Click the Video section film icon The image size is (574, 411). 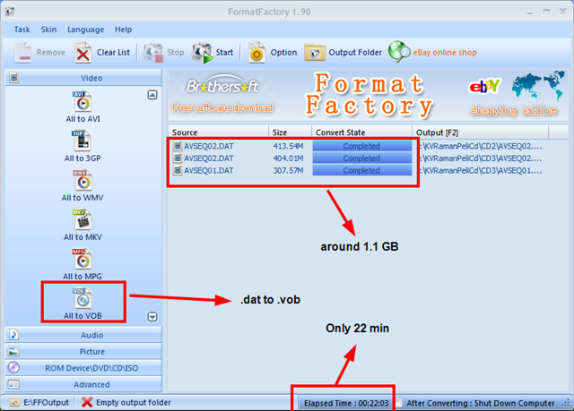[14, 78]
